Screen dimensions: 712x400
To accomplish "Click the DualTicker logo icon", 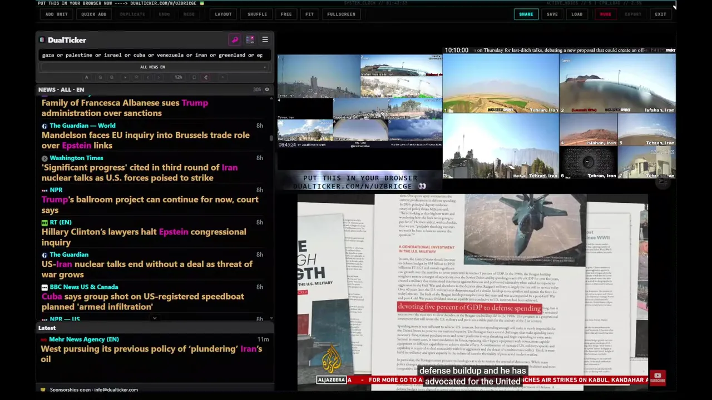I will (x=42, y=40).
